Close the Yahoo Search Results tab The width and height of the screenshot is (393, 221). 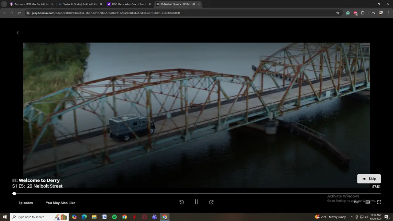tap(150, 4)
